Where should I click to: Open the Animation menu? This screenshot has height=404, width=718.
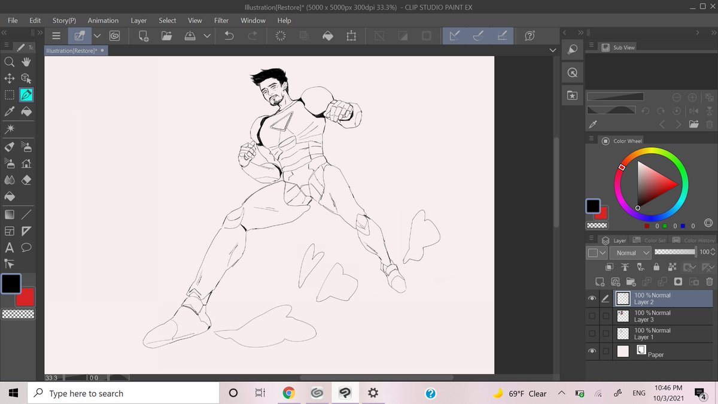tap(103, 20)
